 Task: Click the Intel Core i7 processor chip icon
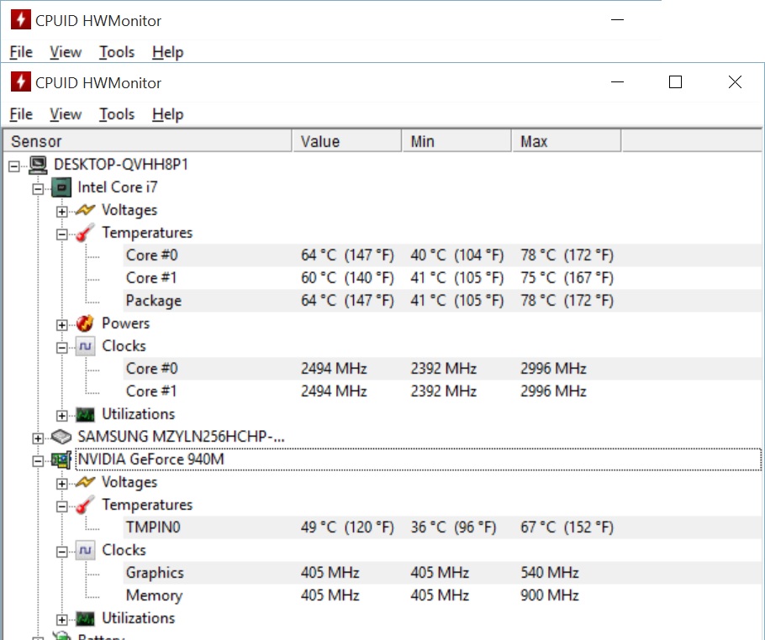click(x=61, y=187)
